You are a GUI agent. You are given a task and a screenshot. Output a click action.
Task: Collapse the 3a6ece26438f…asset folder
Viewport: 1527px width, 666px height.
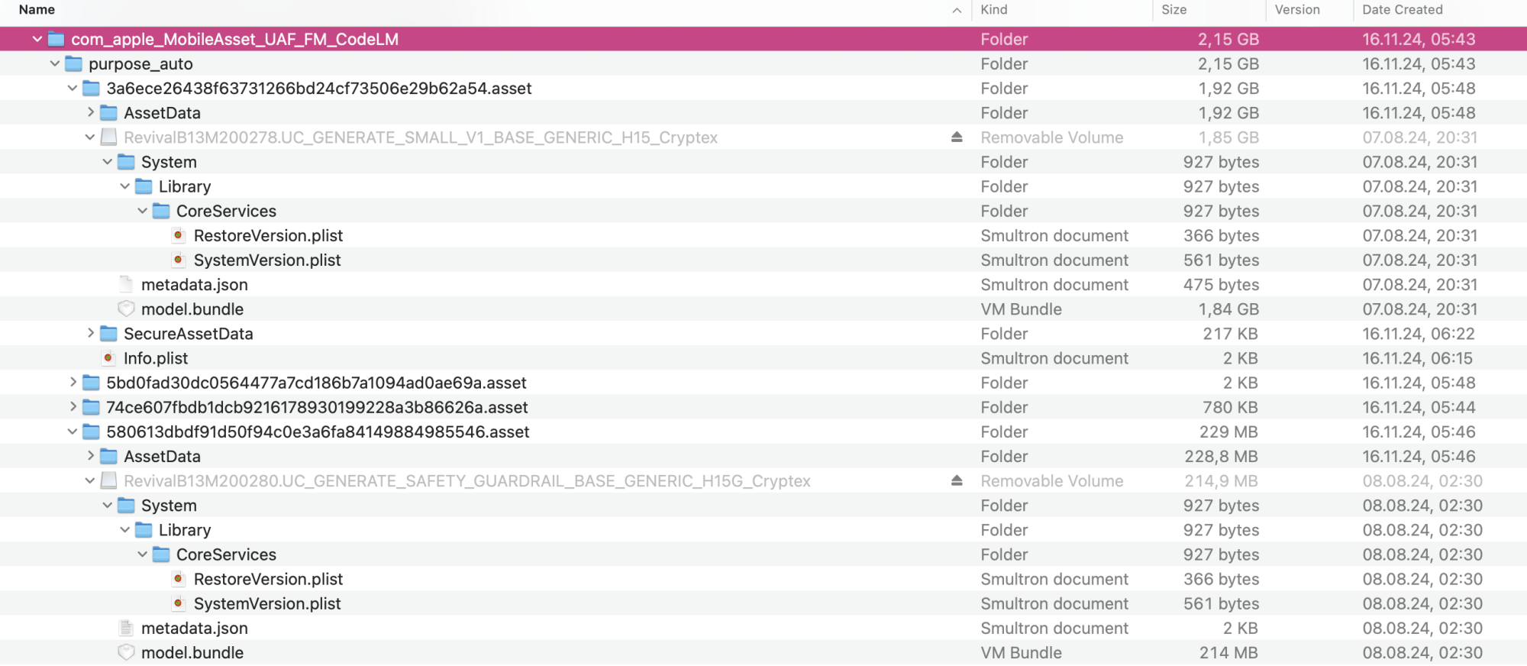72,88
